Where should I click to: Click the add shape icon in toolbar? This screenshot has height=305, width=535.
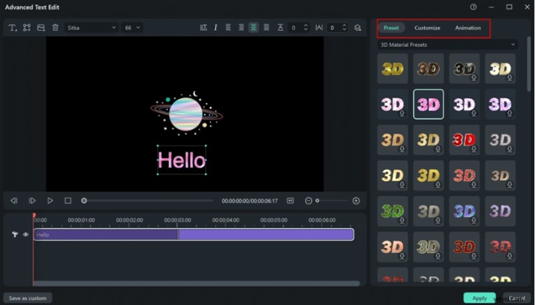tap(27, 27)
